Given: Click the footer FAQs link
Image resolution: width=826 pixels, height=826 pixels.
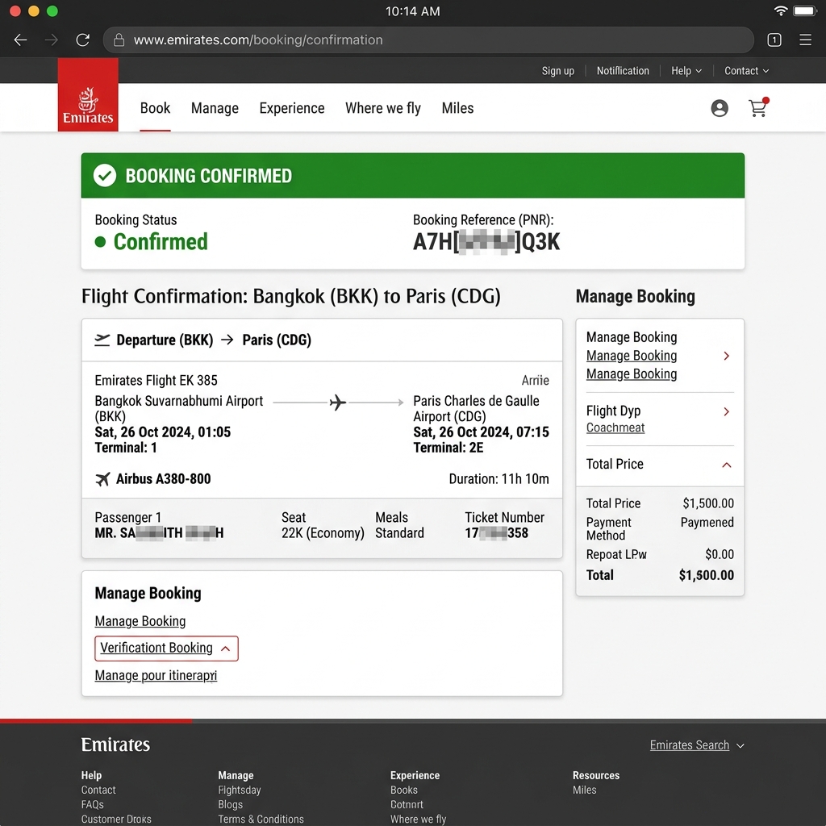Looking at the screenshot, I should (x=92, y=804).
